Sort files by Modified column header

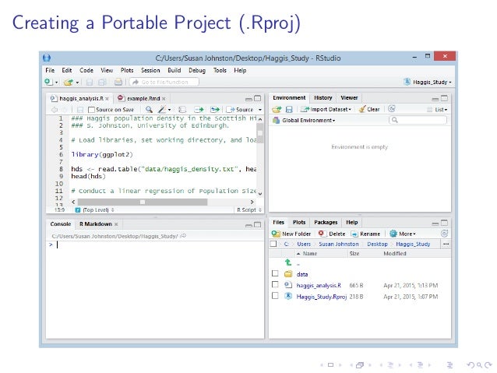point(395,253)
